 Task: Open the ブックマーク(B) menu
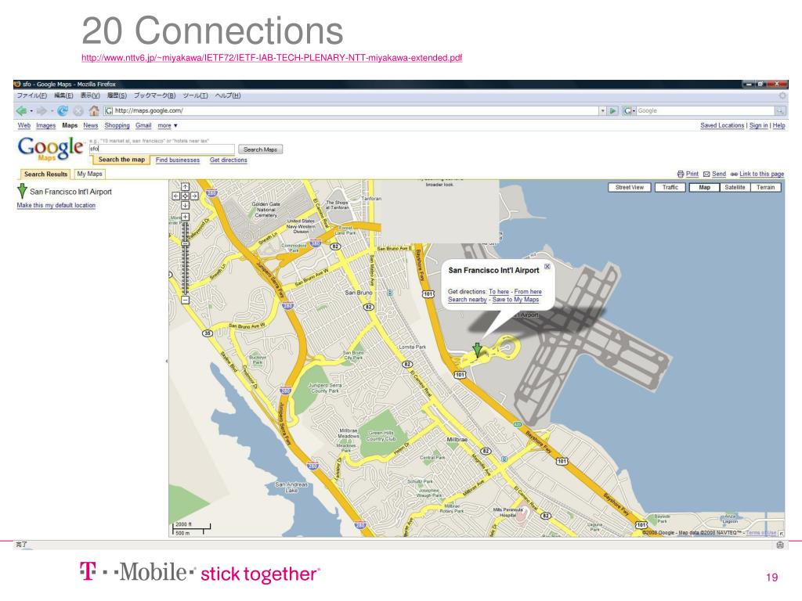(x=154, y=95)
